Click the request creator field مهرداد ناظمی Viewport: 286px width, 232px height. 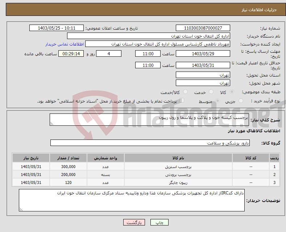click(x=158, y=44)
